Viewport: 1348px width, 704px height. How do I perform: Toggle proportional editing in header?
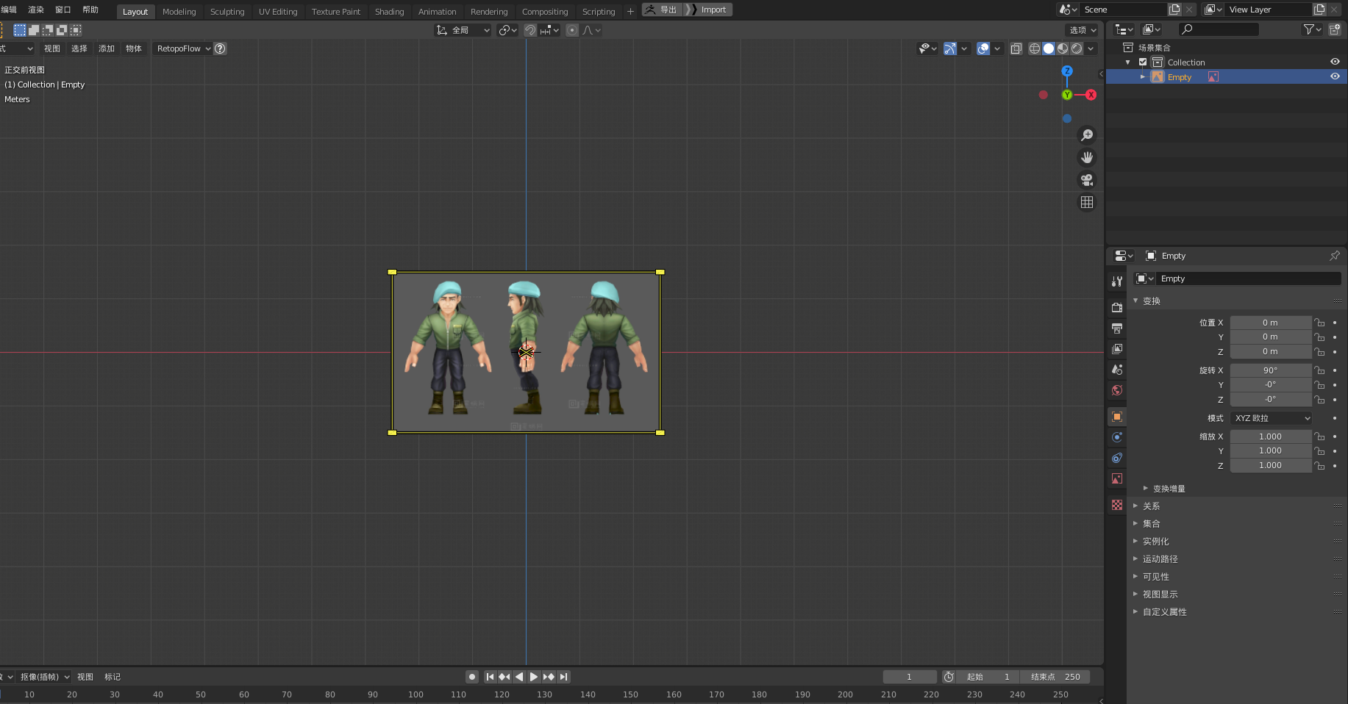572,30
